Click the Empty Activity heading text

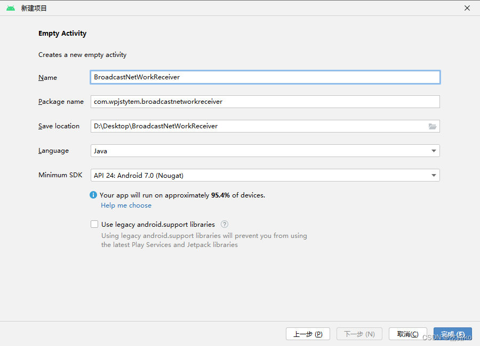62,34
